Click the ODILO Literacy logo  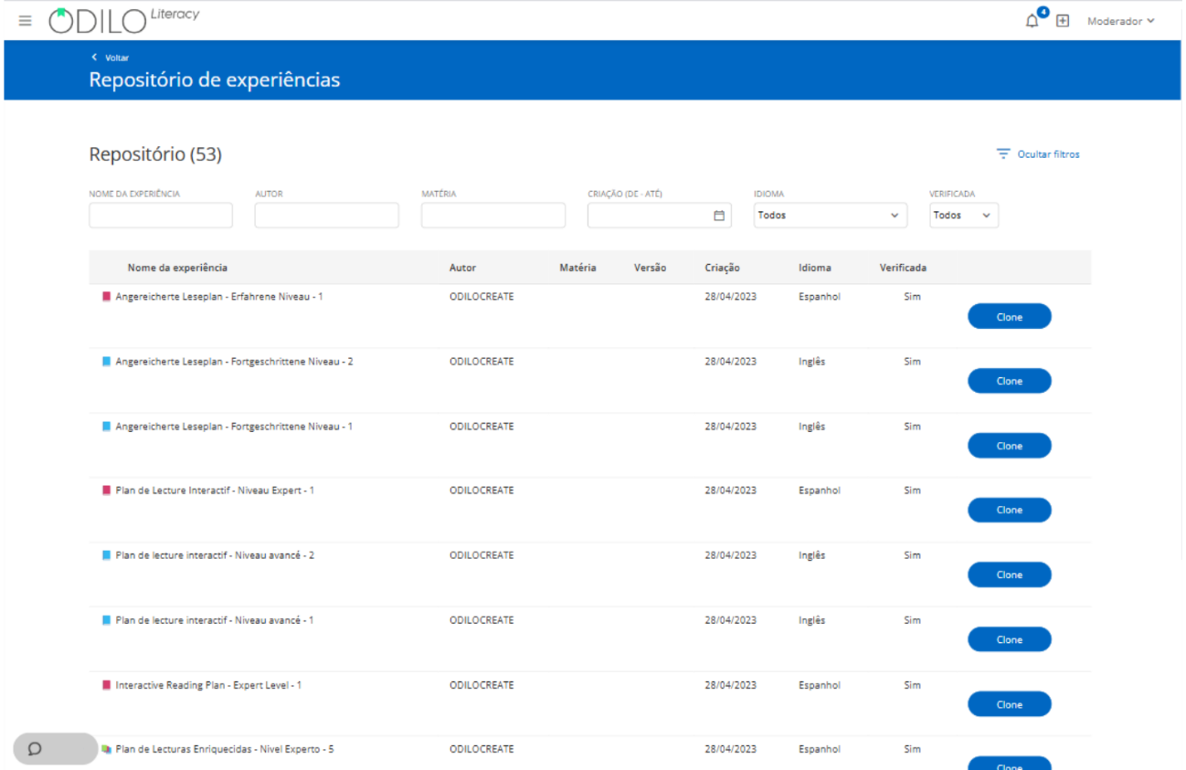pos(123,20)
